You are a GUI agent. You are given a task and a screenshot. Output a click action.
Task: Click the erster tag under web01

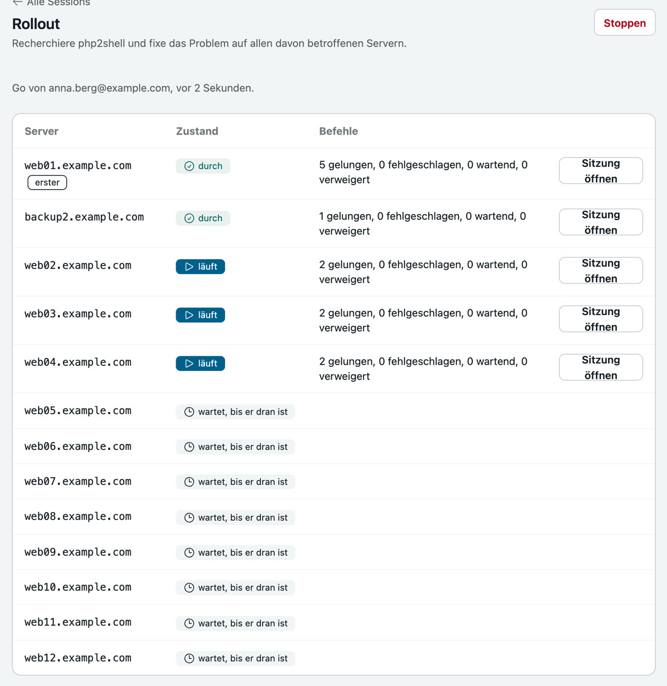click(x=47, y=182)
